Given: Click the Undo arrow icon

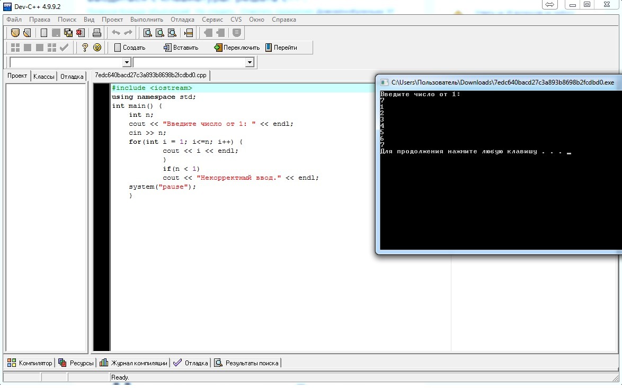Looking at the screenshot, I should (x=115, y=33).
